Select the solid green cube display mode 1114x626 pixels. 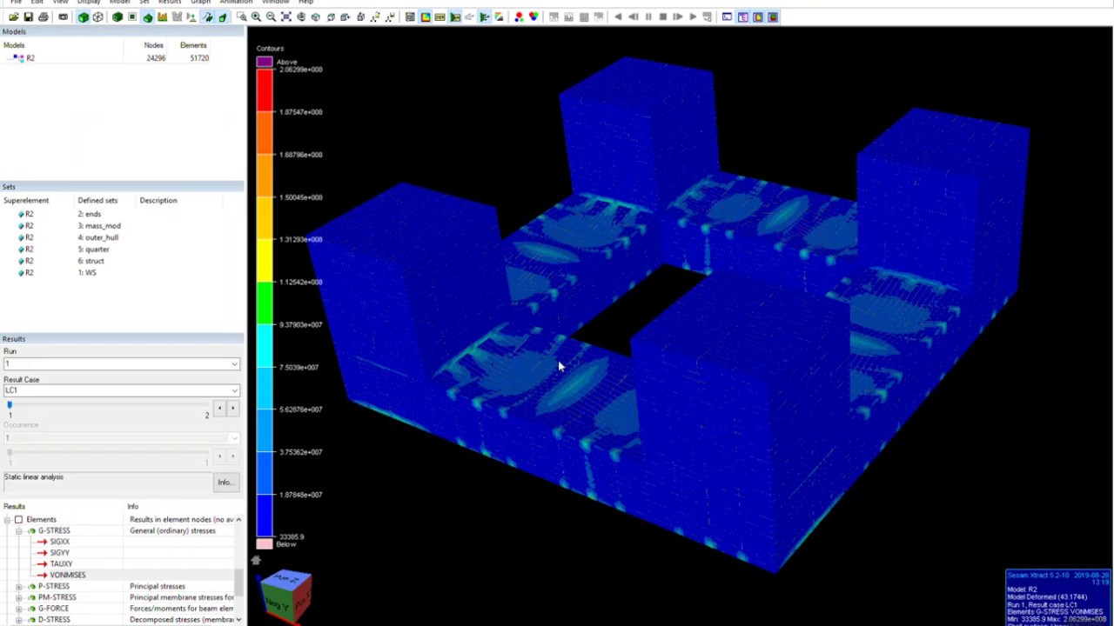[83, 17]
